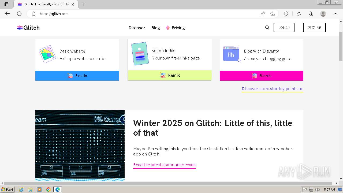Open the Discover menu item

click(137, 28)
